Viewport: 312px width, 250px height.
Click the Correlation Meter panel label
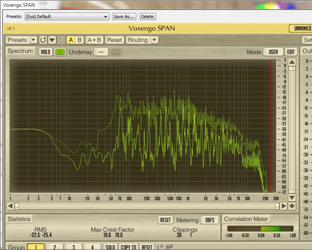point(246,219)
